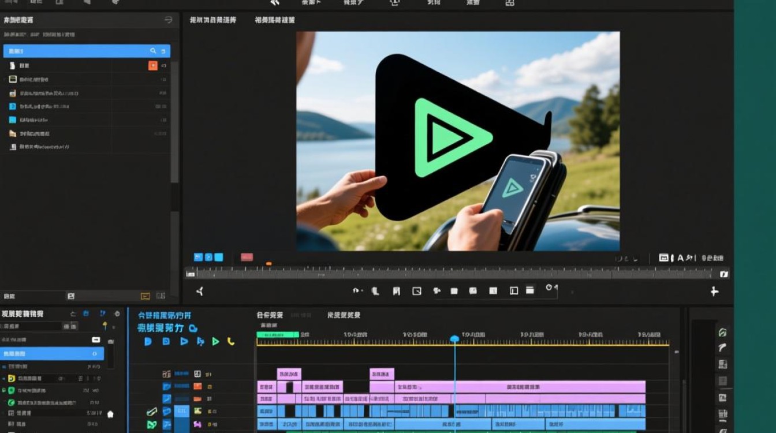Select the media item with the folder icon

(87, 133)
